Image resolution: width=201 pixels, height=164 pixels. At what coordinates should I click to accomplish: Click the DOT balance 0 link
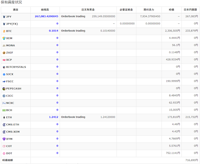57,153
